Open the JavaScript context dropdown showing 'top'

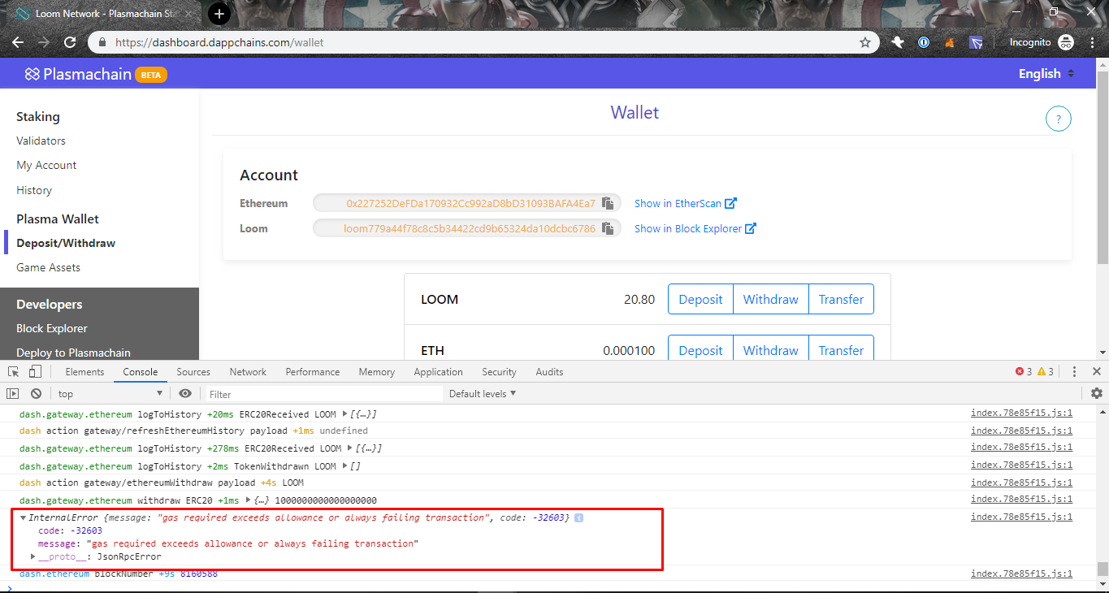[x=110, y=393]
